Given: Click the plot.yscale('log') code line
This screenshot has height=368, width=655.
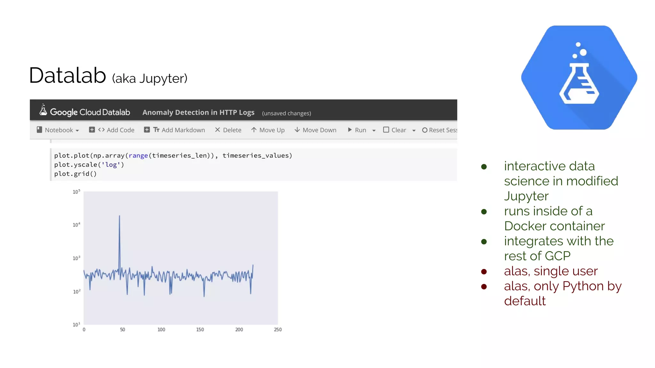Looking at the screenshot, I should (89, 165).
